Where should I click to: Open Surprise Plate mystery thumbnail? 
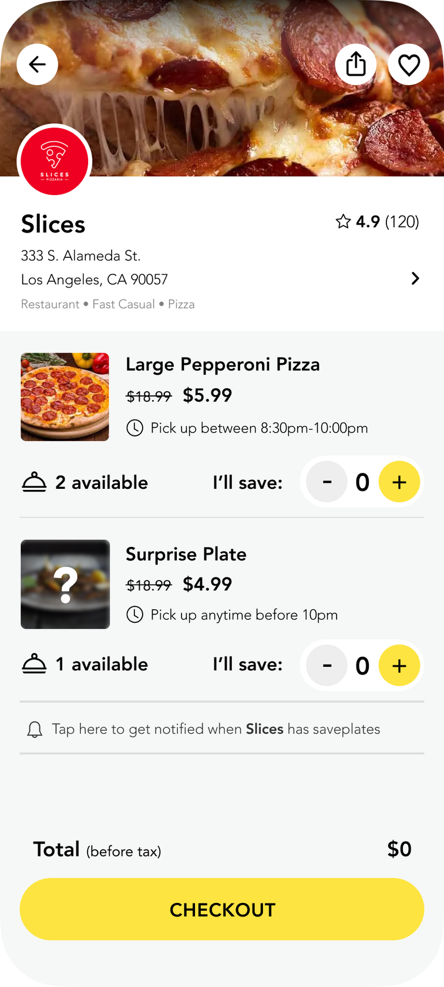(65, 584)
